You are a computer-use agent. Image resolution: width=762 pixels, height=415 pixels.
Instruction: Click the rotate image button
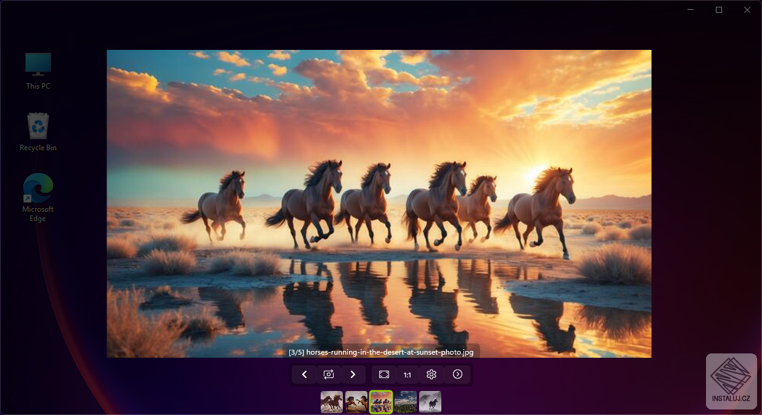click(329, 374)
